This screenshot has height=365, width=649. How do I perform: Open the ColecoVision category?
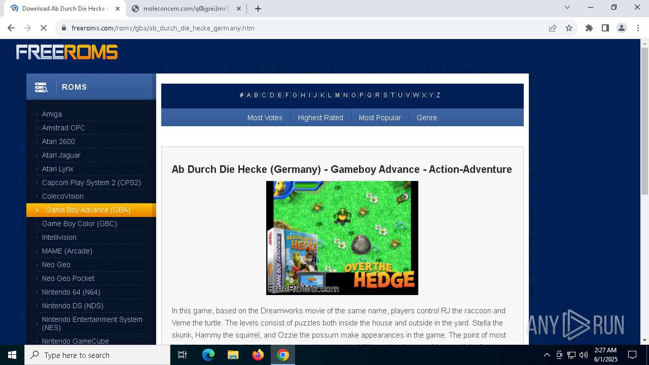click(x=63, y=196)
